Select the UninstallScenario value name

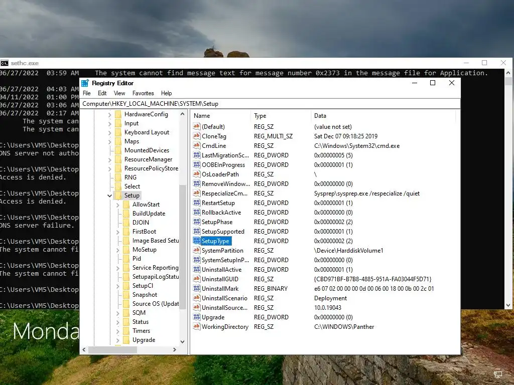click(224, 298)
